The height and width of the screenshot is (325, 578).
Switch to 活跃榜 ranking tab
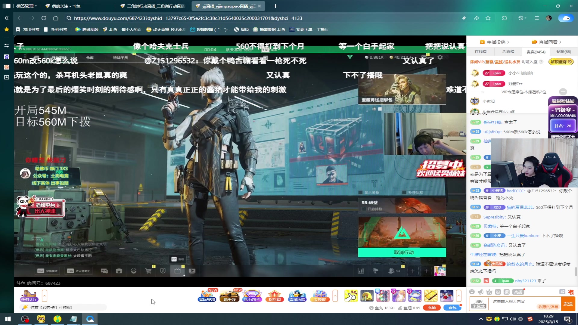pyautogui.click(x=508, y=52)
